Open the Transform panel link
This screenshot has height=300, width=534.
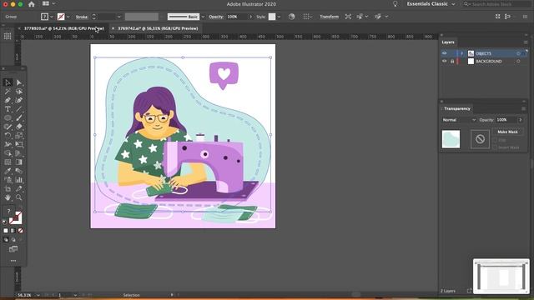tap(329, 17)
